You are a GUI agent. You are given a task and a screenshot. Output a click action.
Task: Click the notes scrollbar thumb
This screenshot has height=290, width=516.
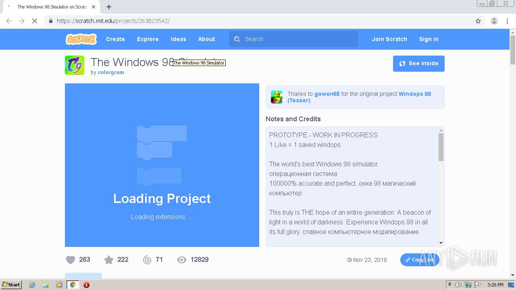point(441,147)
